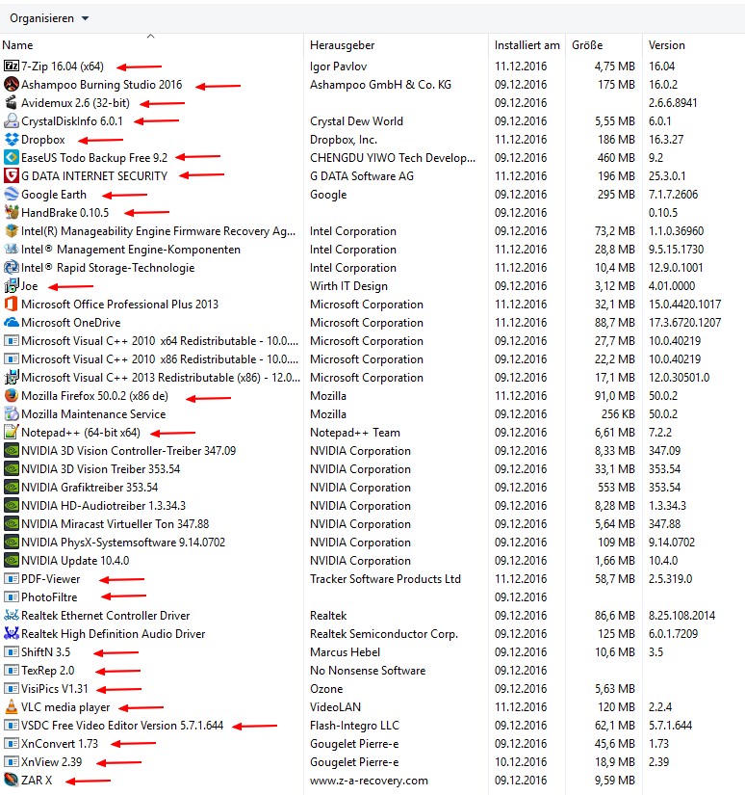Sort by the Installiert am column header
Screen dimensions: 745x795
point(527,45)
